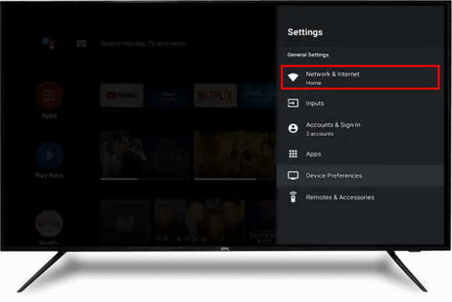
Task: Open the Inputs menu entry
Action: (360, 103)
